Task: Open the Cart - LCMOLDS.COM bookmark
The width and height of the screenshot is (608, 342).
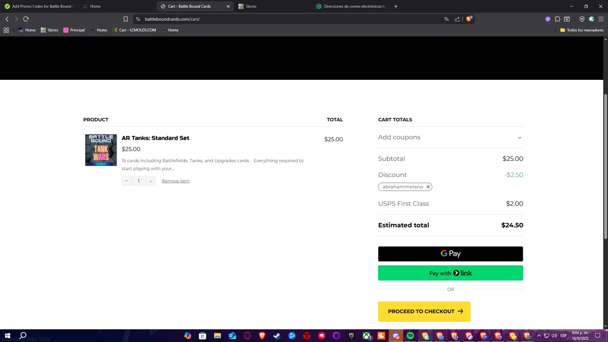Action: 135,30
